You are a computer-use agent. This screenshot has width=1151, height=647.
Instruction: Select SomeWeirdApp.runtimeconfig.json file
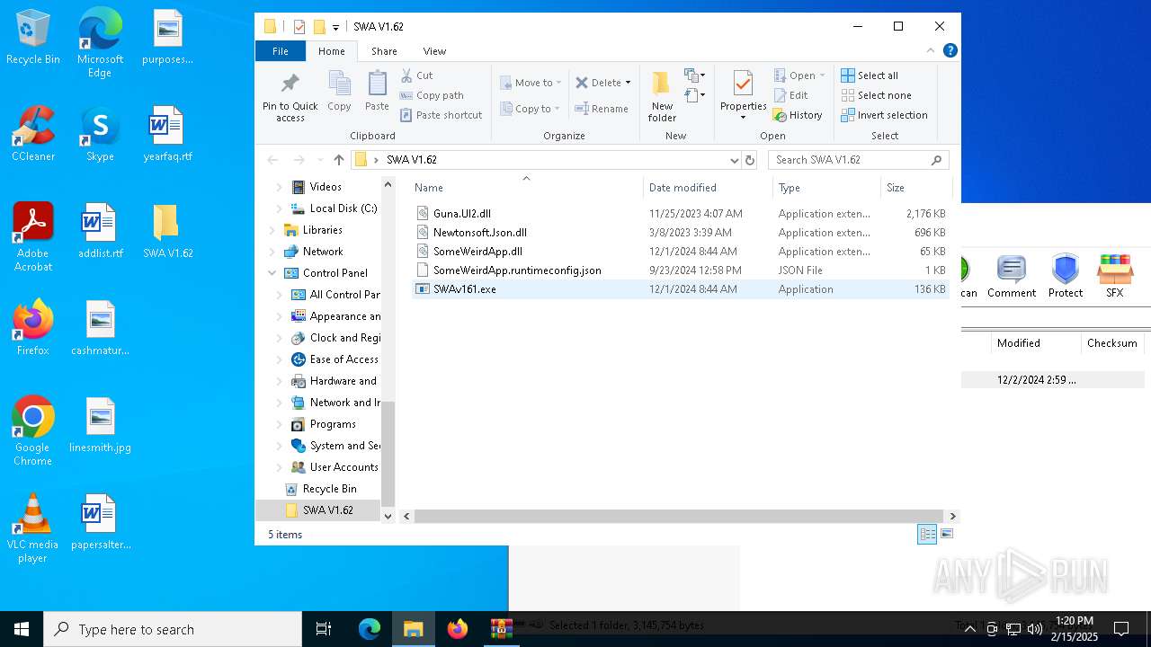coord(517,270)
